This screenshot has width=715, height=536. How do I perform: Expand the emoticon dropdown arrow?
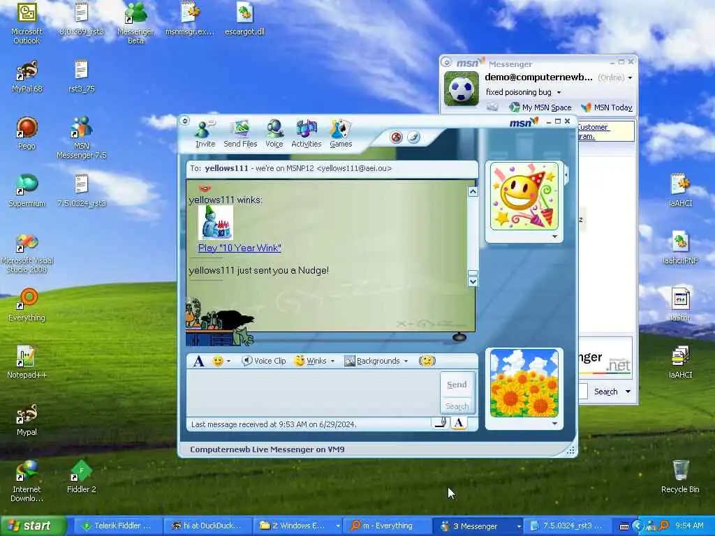[228, 361]
